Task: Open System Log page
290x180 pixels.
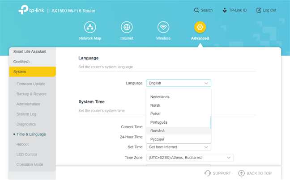Action: click(x=26, y=114)
